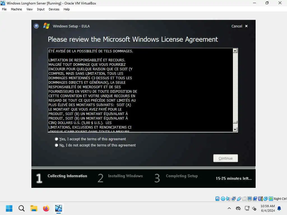Click the 15-25 minutes left text
The width and height of the screenshot is (287, 215).
pyautogui.click(x=233, y=178)
